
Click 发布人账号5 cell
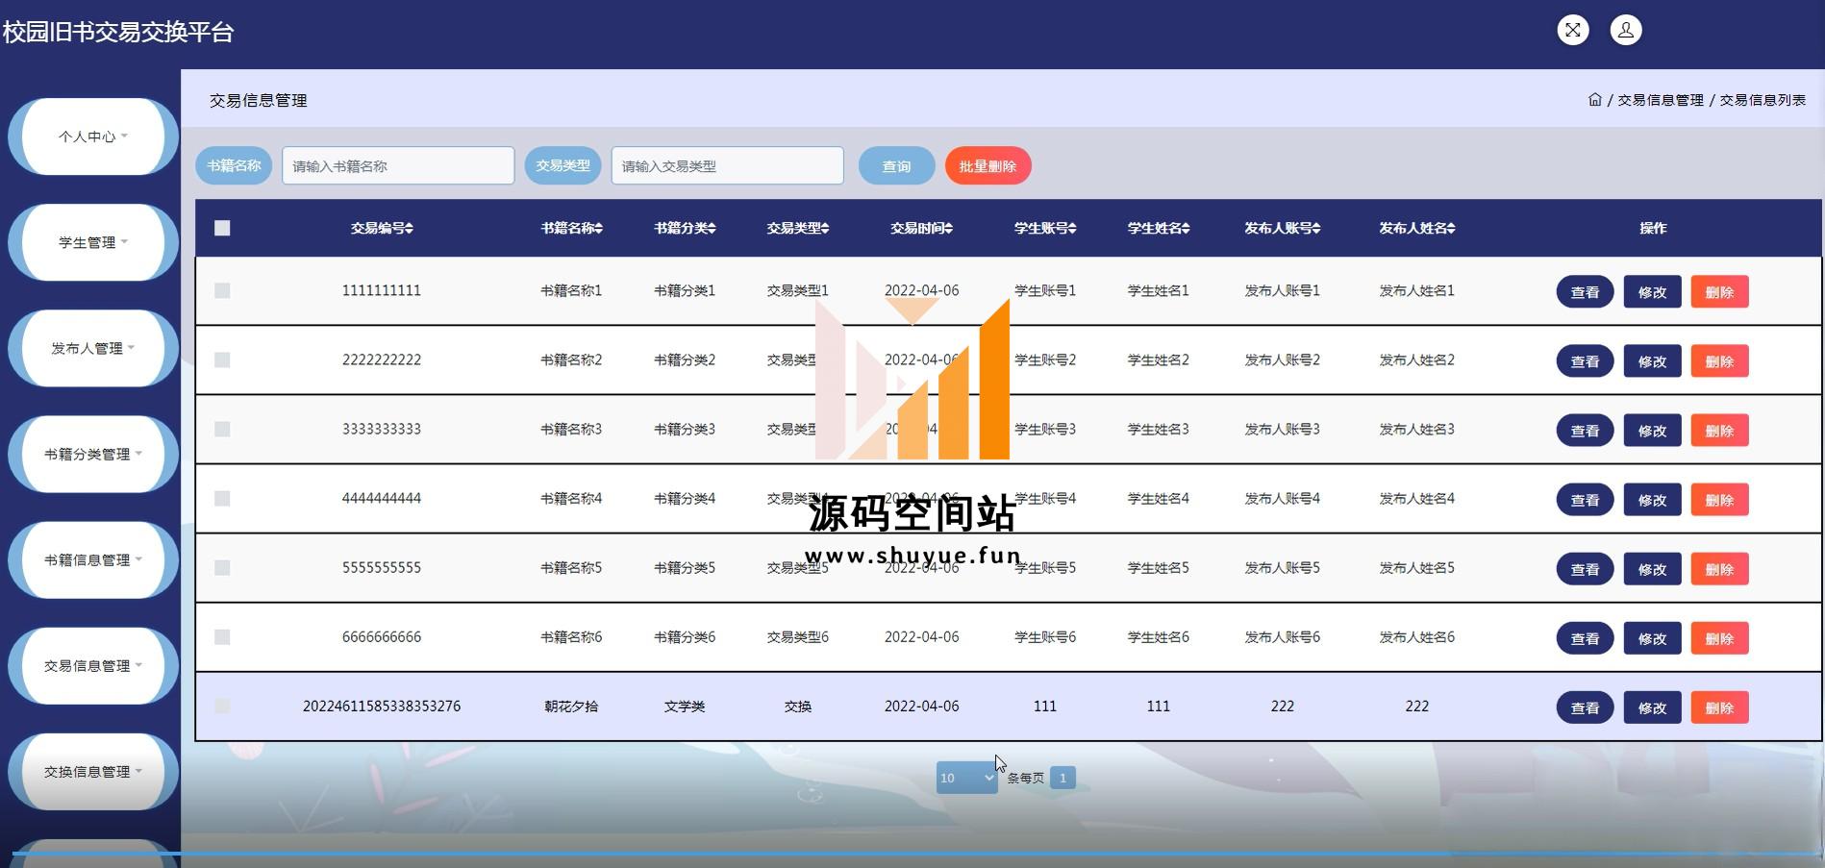point(1283,567)
